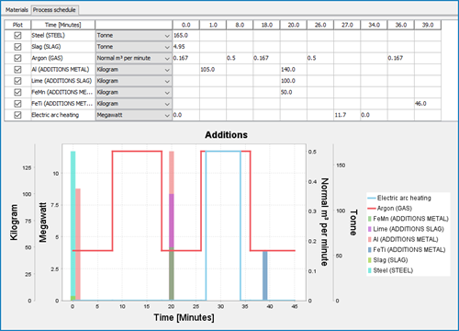Click the Steel value cell 165.0
Image resolution: width=459 pixels, height=331 pixels.
pos(185,36)
